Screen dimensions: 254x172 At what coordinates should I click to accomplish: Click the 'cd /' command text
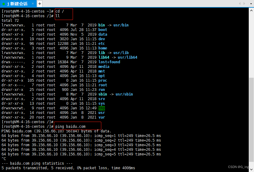[x=60, y=11]
